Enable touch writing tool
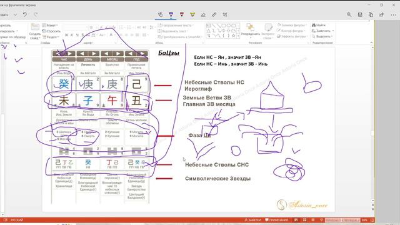400x225 pixels. coord(160,15)
